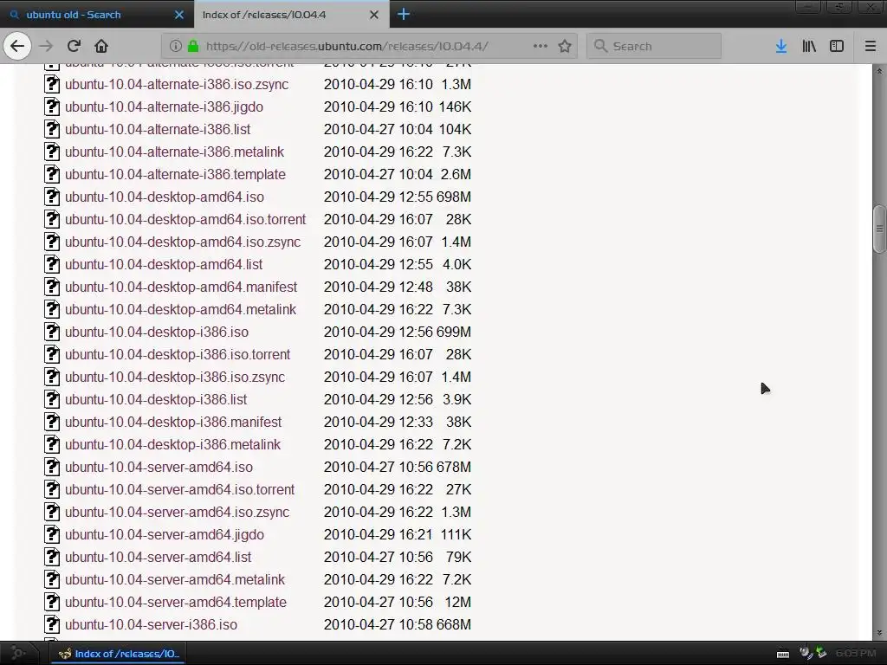Open ubuntu-10.04-alternate-i386.metalink link

(174, 152)
